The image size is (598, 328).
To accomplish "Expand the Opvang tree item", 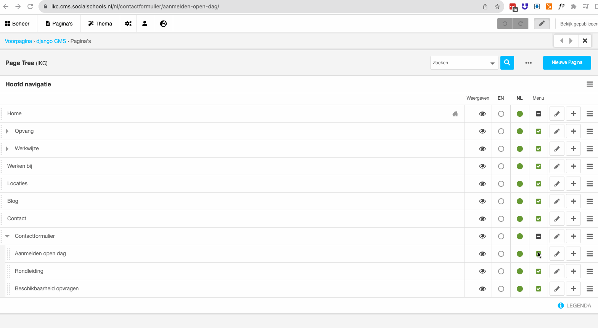I will [x=7, y=131].
